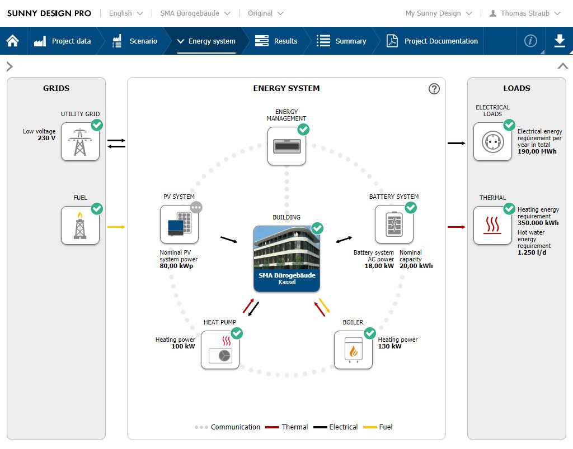Click the 18,00 kW battery AC power

[379, 266]
